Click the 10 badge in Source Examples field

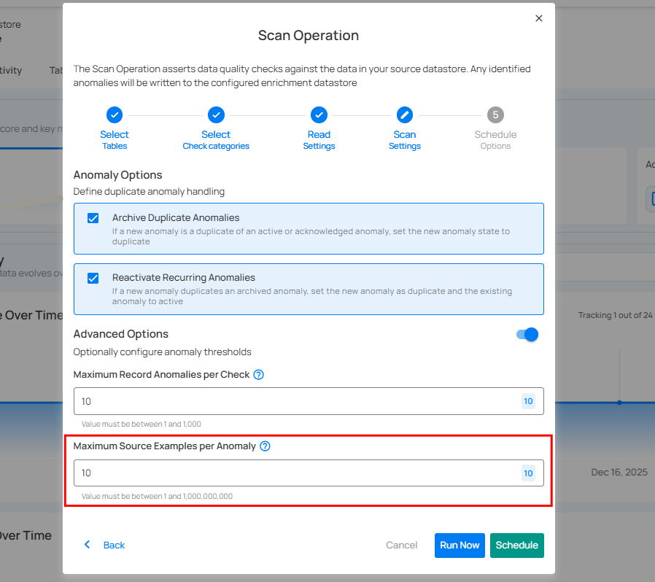[x=528, y=473]
